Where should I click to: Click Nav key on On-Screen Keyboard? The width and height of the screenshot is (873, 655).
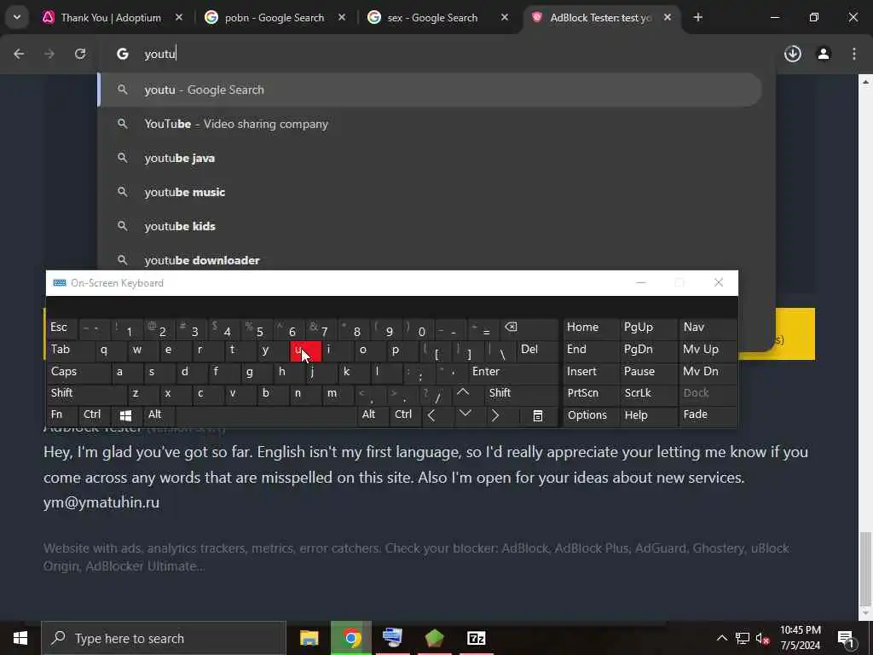click(x=708, y=328)
